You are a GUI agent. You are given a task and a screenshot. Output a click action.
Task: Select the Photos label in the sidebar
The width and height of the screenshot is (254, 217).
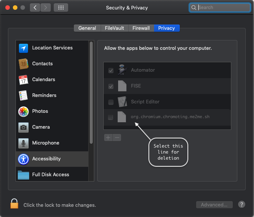click(x=40, y=111)
